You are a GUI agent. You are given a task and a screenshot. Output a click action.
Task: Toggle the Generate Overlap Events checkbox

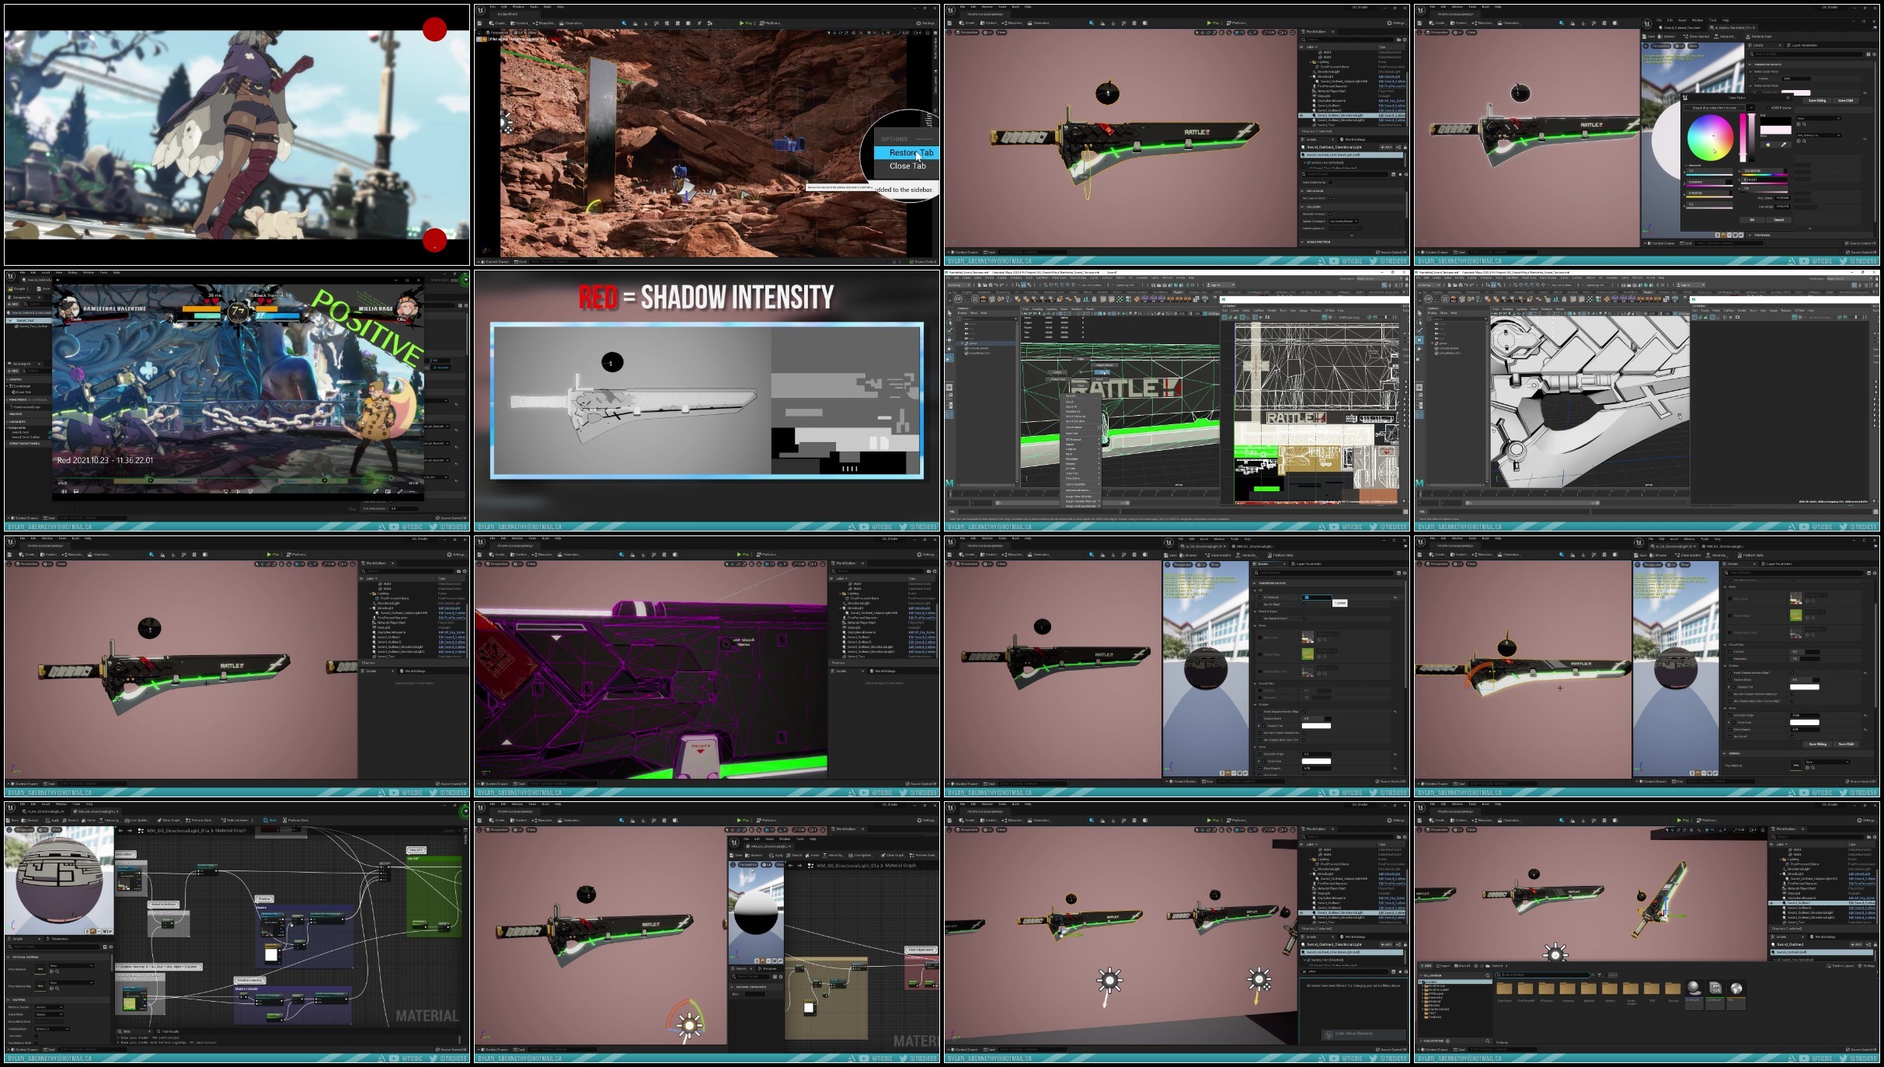(1331, 214)
